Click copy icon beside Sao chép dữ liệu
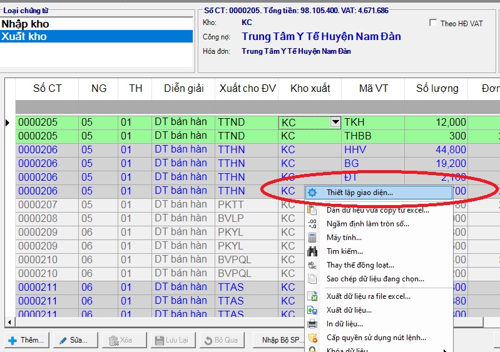Viewport: 500px width, 352px height. pyautogui.click(x=312, y=279)
